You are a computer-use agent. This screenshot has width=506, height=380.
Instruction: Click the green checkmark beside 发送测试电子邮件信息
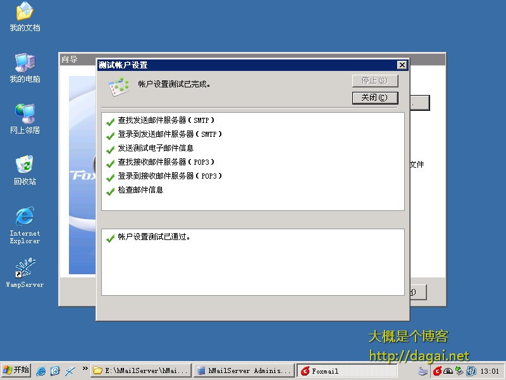pyautogui.click(x=110, y=148)
